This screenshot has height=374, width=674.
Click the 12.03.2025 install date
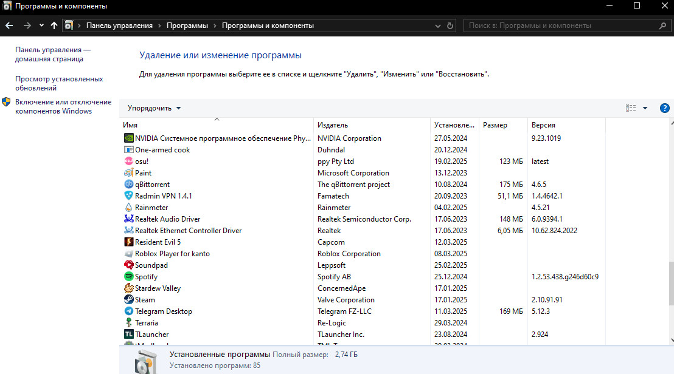pyautogui.click(x=451, y=242)
